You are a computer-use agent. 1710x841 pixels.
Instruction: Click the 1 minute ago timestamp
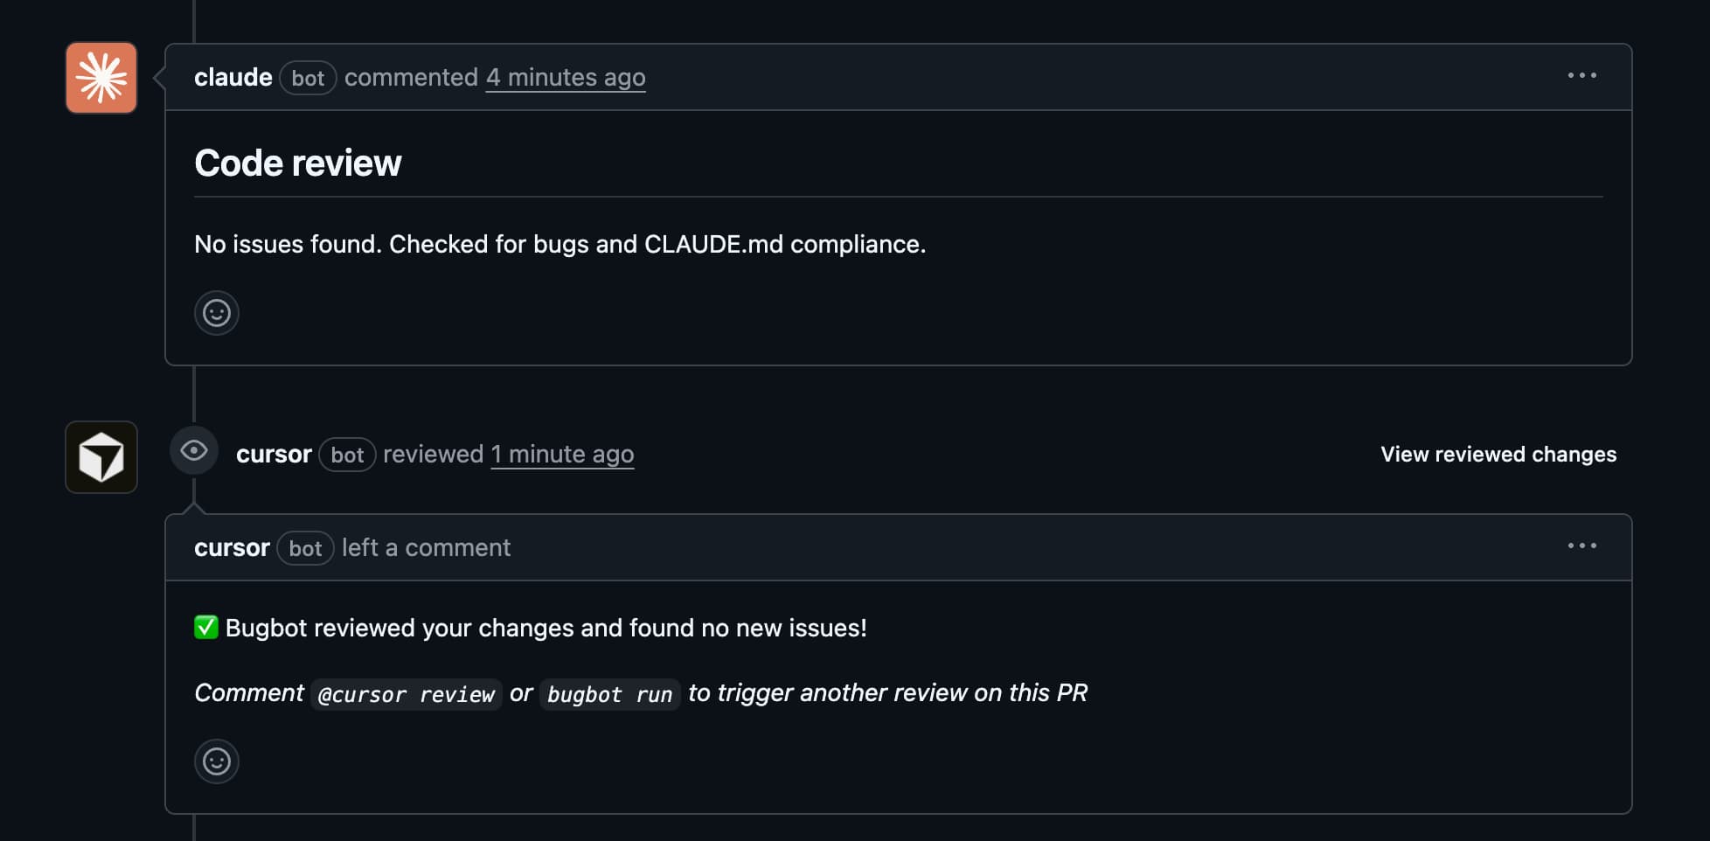coord(562,454)
